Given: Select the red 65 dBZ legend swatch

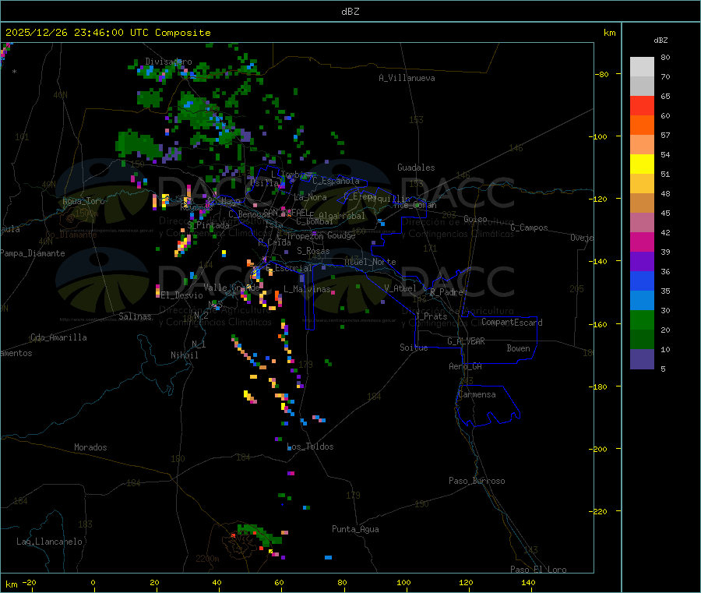Looking at the screenshot, I should click(x=642, y=105).
